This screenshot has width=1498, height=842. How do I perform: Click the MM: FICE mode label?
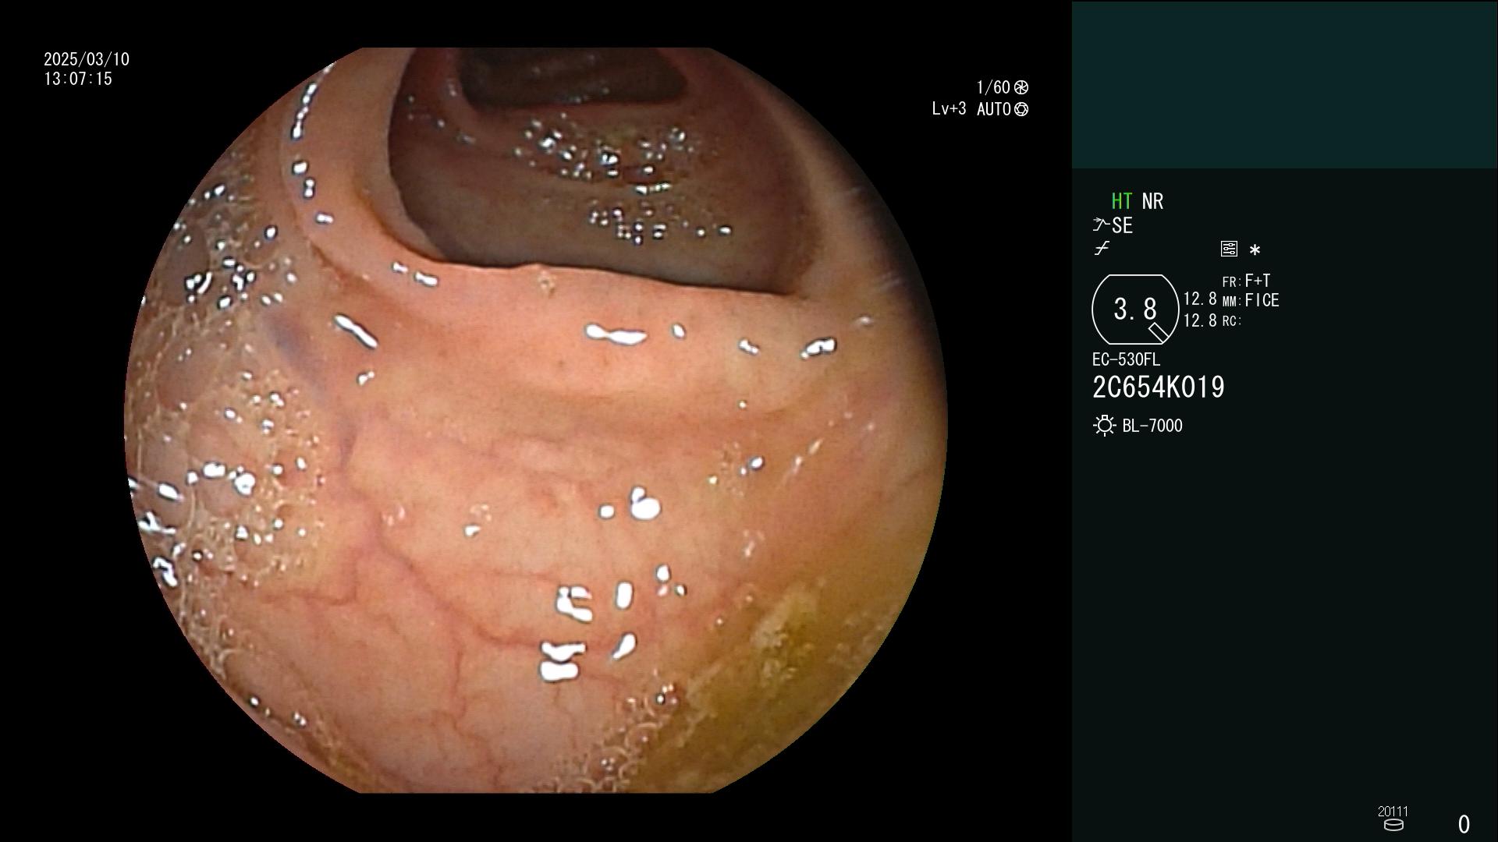1251,300
